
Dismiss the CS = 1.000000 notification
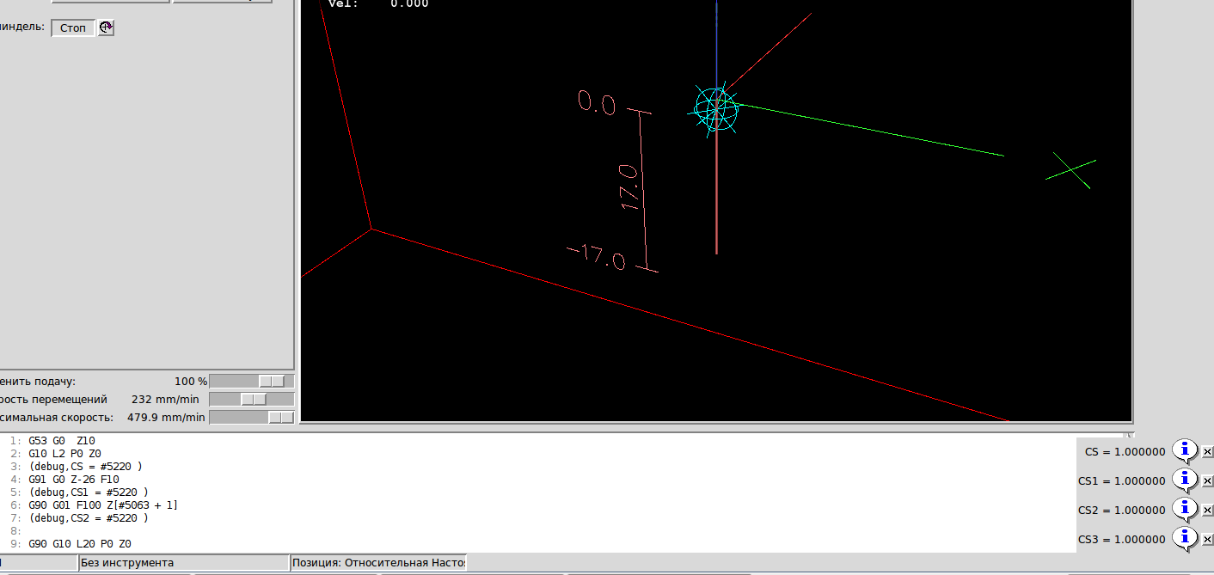tap(1207, 452)
